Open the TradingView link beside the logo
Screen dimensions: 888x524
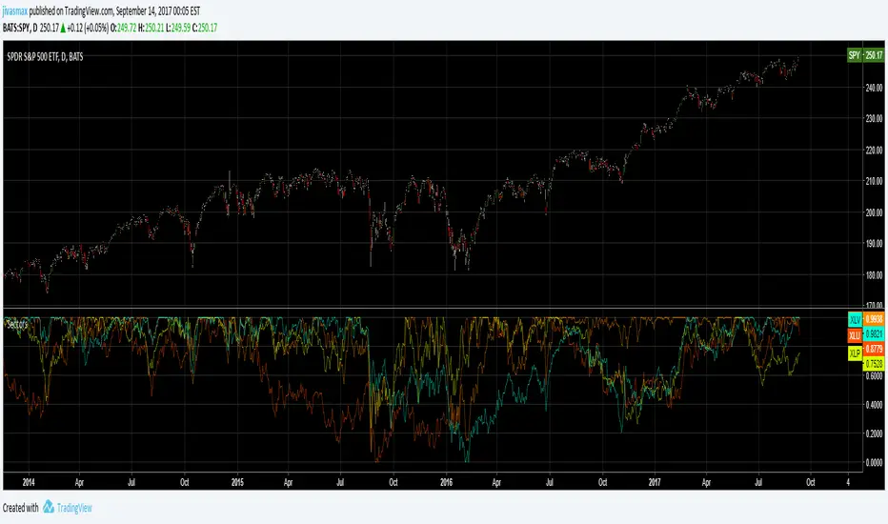click(74, 508)
